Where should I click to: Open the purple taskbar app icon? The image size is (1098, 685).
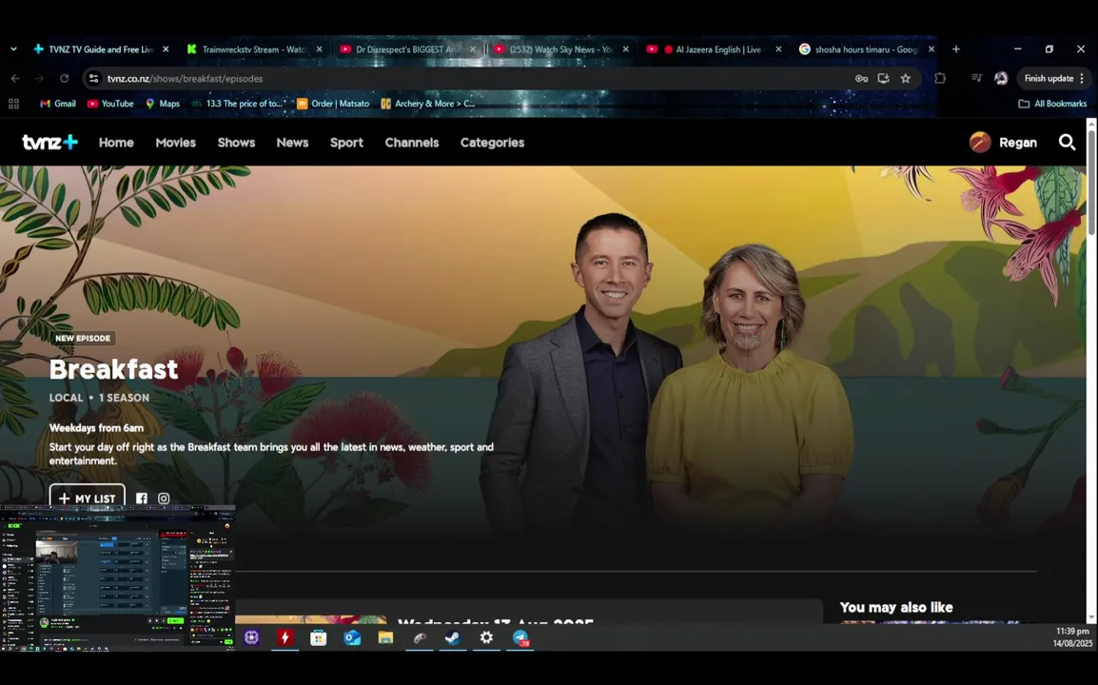click(251, 637)
